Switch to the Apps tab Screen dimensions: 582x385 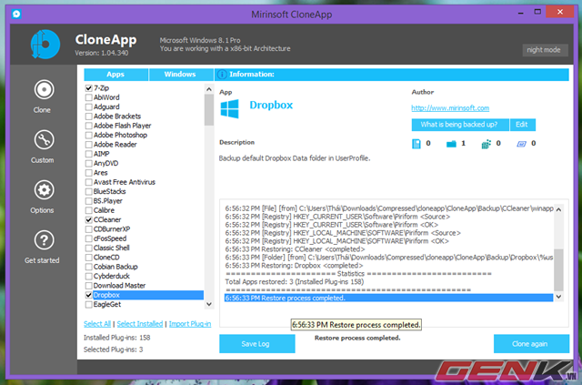click(115, 74)
